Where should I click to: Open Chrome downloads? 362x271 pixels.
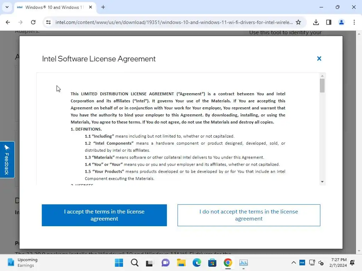pyautogui.click(x=316, y=22)
